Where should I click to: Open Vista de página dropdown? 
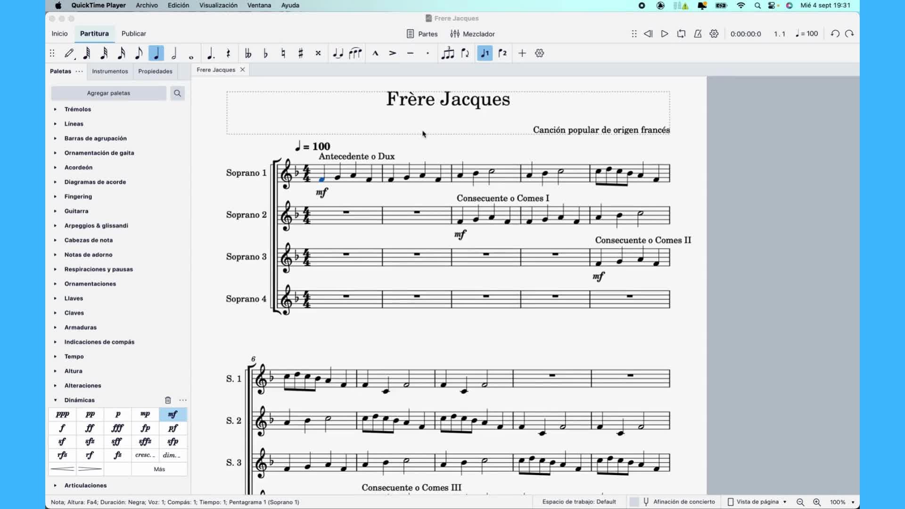point(757,502)
